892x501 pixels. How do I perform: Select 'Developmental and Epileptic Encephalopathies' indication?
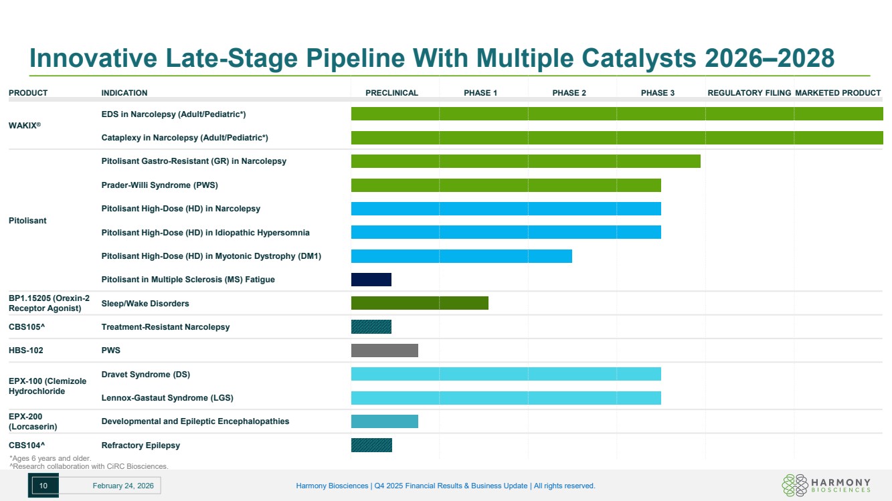[195, 421]
